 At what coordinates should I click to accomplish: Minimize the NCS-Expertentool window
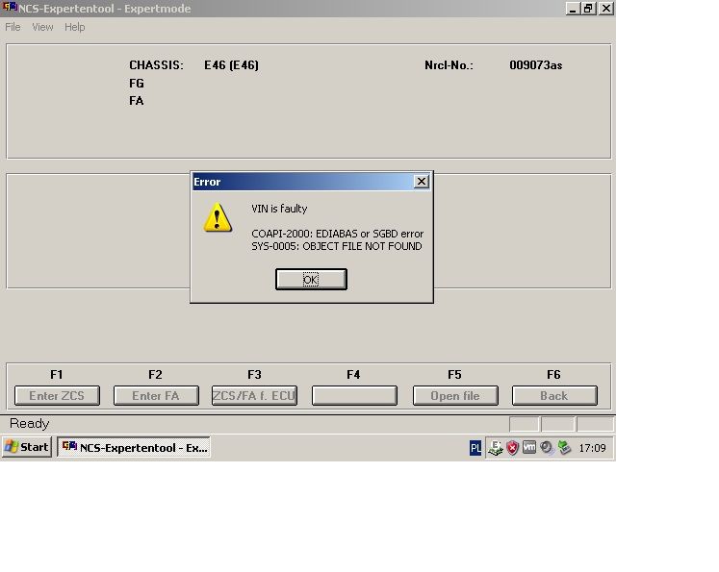572,9
